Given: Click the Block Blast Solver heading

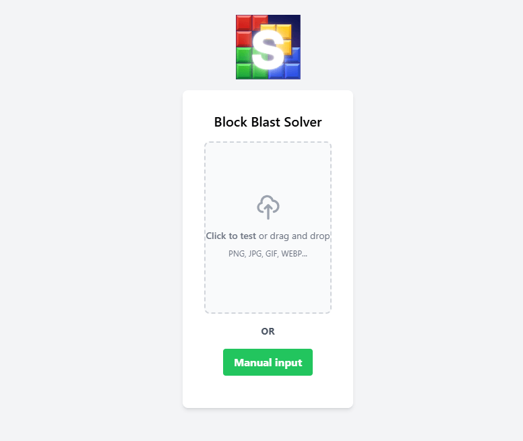Looking at the screenshot, I should 268,122.
